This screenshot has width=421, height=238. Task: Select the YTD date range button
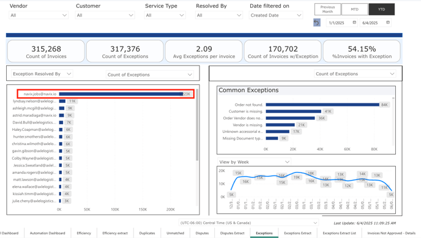click(x=382, y=9)
